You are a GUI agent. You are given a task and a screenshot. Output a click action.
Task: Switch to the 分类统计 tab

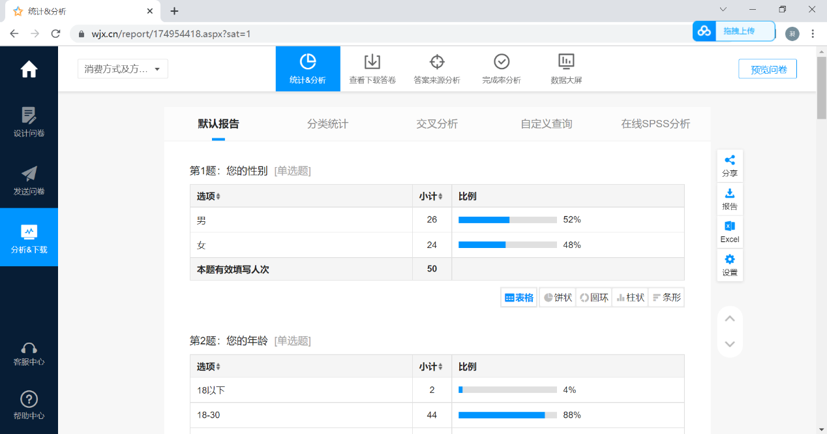point(327,124)
